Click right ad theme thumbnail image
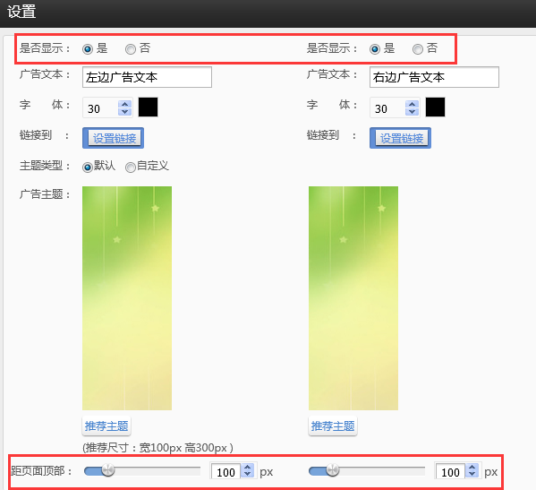This screenshot has height=490, width=536. (353, 298)
